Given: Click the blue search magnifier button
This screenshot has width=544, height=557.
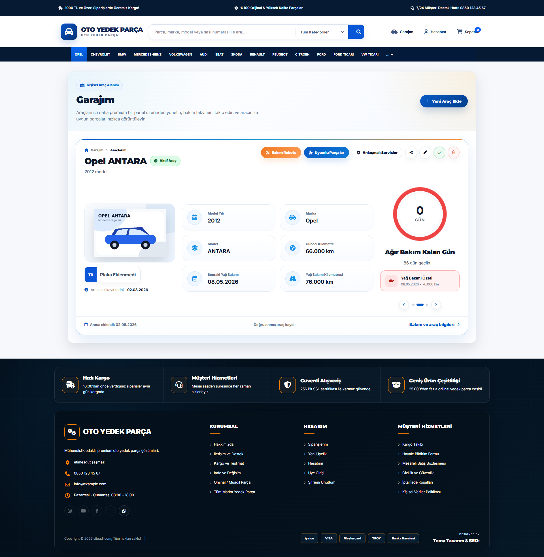Looking at the screenshot, I should (356, 32).
